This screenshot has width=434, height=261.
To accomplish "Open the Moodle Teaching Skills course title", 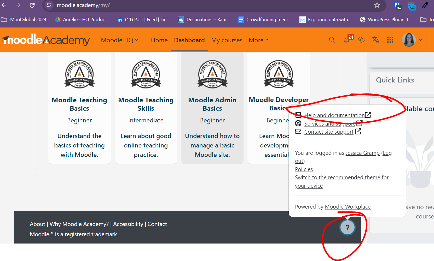I will pyautogui.click(x=146, y=104).
